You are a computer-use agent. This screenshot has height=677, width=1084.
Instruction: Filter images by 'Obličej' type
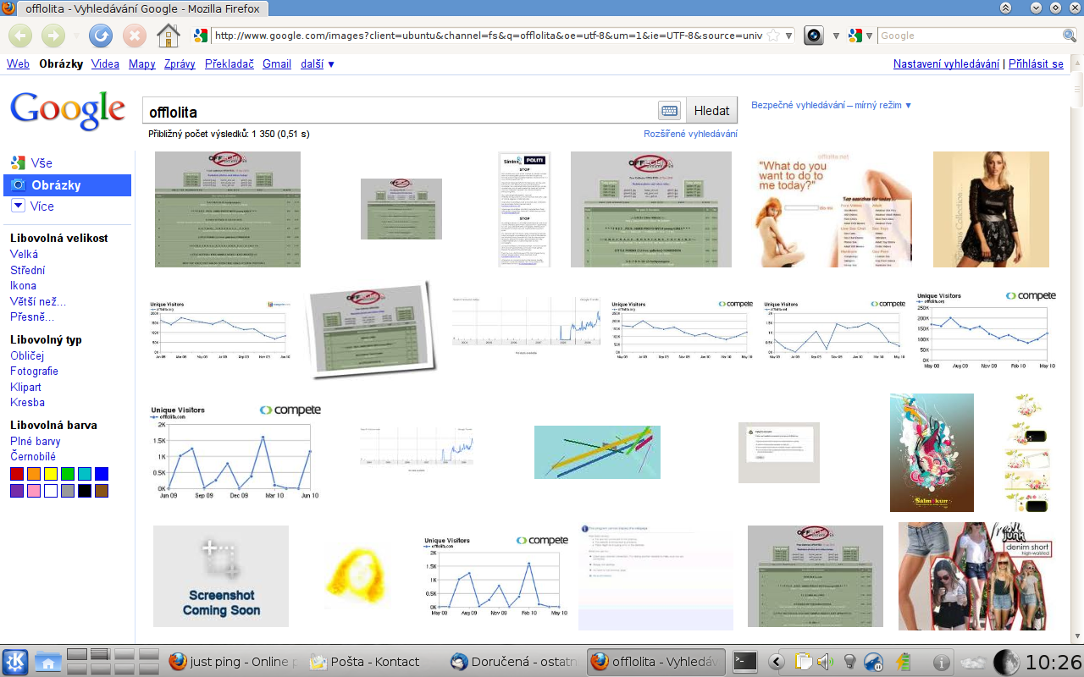click(27, 355)
